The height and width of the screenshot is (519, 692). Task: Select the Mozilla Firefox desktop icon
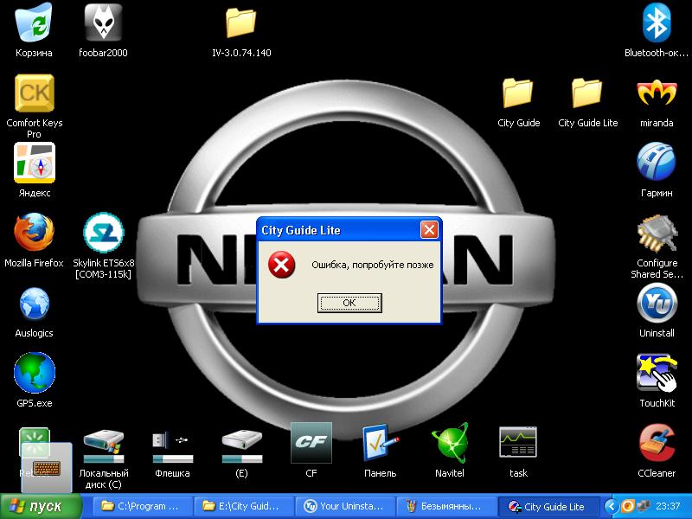point(34,233)
